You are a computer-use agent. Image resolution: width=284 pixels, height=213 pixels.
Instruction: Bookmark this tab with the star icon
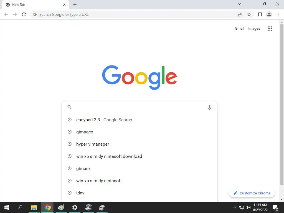coord(249,14)
